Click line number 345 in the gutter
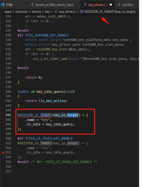This screenshot has height=187, width=142. click(x=8, y=115)
